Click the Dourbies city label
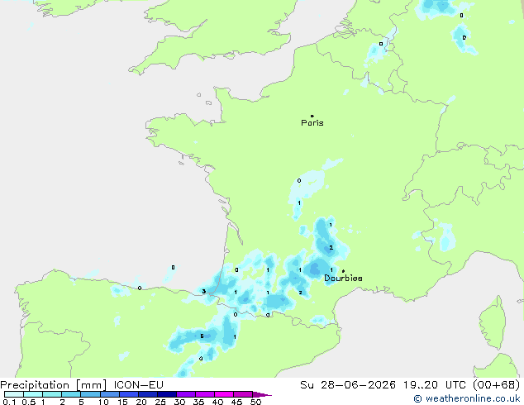Image resolution: width=524 pixels, height=405 pixels. pos(343,278)
